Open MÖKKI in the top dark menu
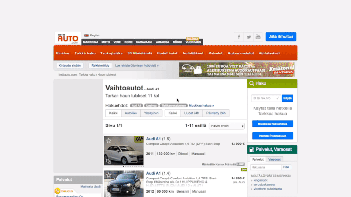Viewport: 351px width, 197px height. pyautogui.click(x=177, y=42)
